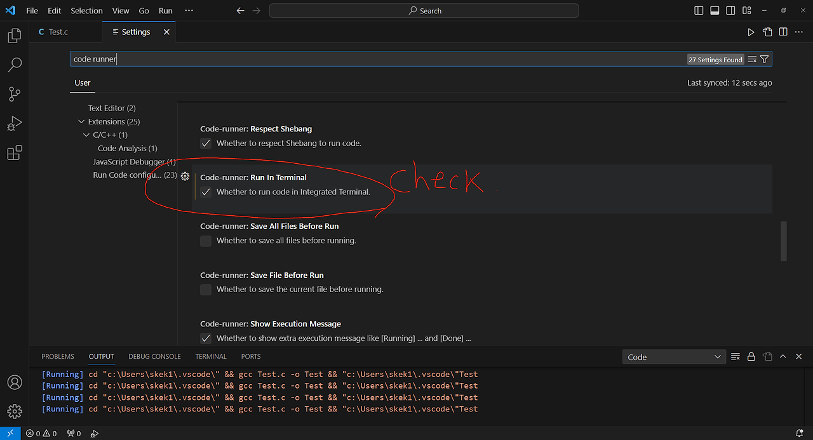This screenshot has width=813, height=440.
Task: Select JavaScript Debugger (1) tree item
Action: pyautogui.click(x=134, y=162)
